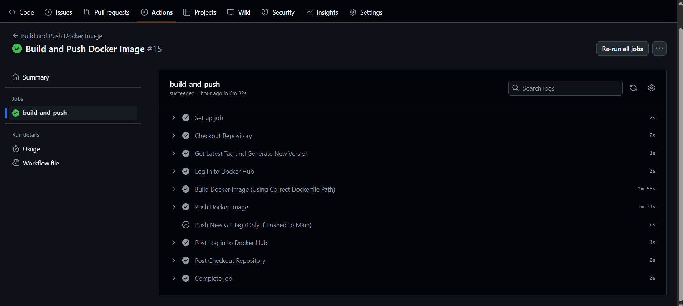Click the Summary home icon
The image size is (683, 306).
[x=16, y=77]
